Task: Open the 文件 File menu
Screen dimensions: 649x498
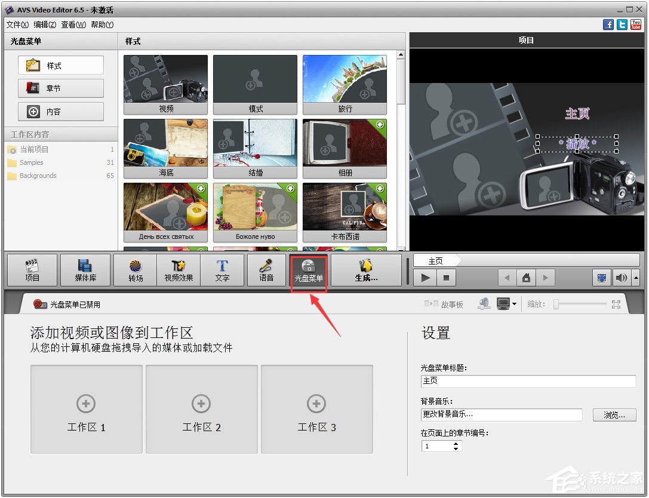Action: pyautogui.click(x=17, y=25)
